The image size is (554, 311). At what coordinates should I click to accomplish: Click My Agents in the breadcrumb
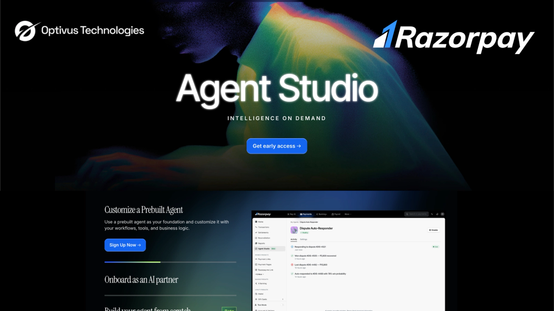[x=294, y=222]
